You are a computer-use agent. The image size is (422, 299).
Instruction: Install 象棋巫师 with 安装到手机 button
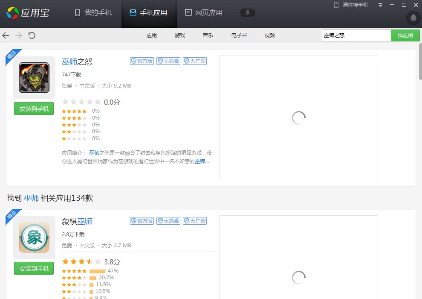point(34,269)
